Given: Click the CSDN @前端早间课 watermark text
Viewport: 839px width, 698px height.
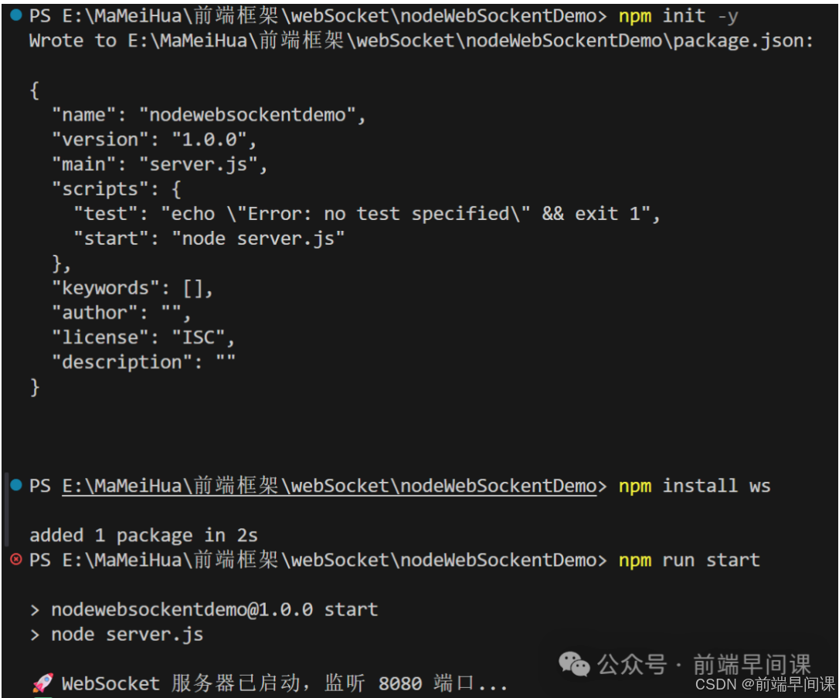Looking at the screenshot, I should [x=765, y=684].
